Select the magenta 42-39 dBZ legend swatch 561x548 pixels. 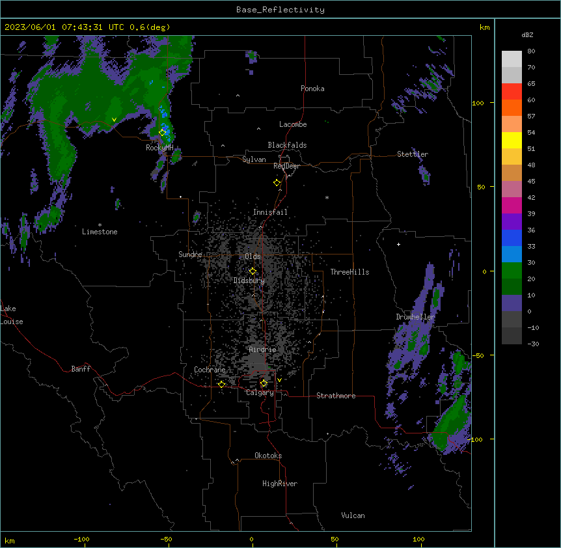click(x=512, y=205)
